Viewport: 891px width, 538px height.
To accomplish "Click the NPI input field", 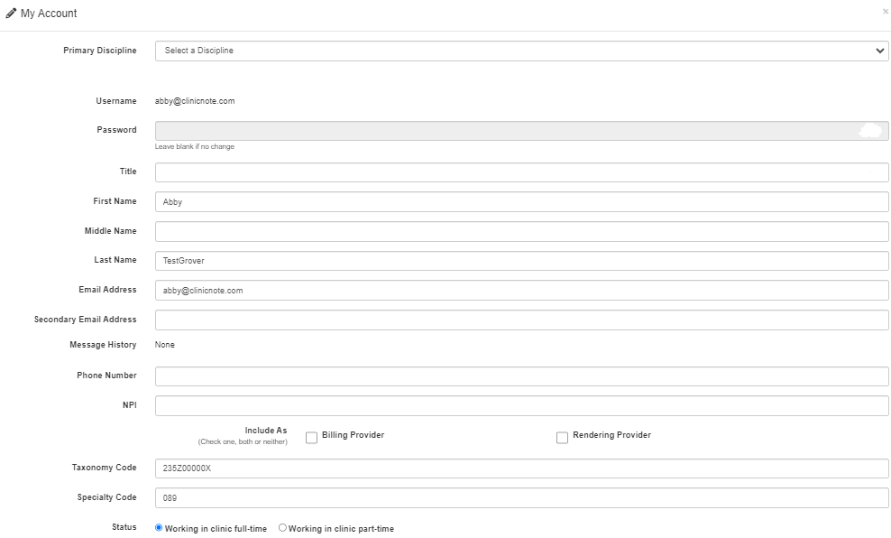I will point(519,404).
